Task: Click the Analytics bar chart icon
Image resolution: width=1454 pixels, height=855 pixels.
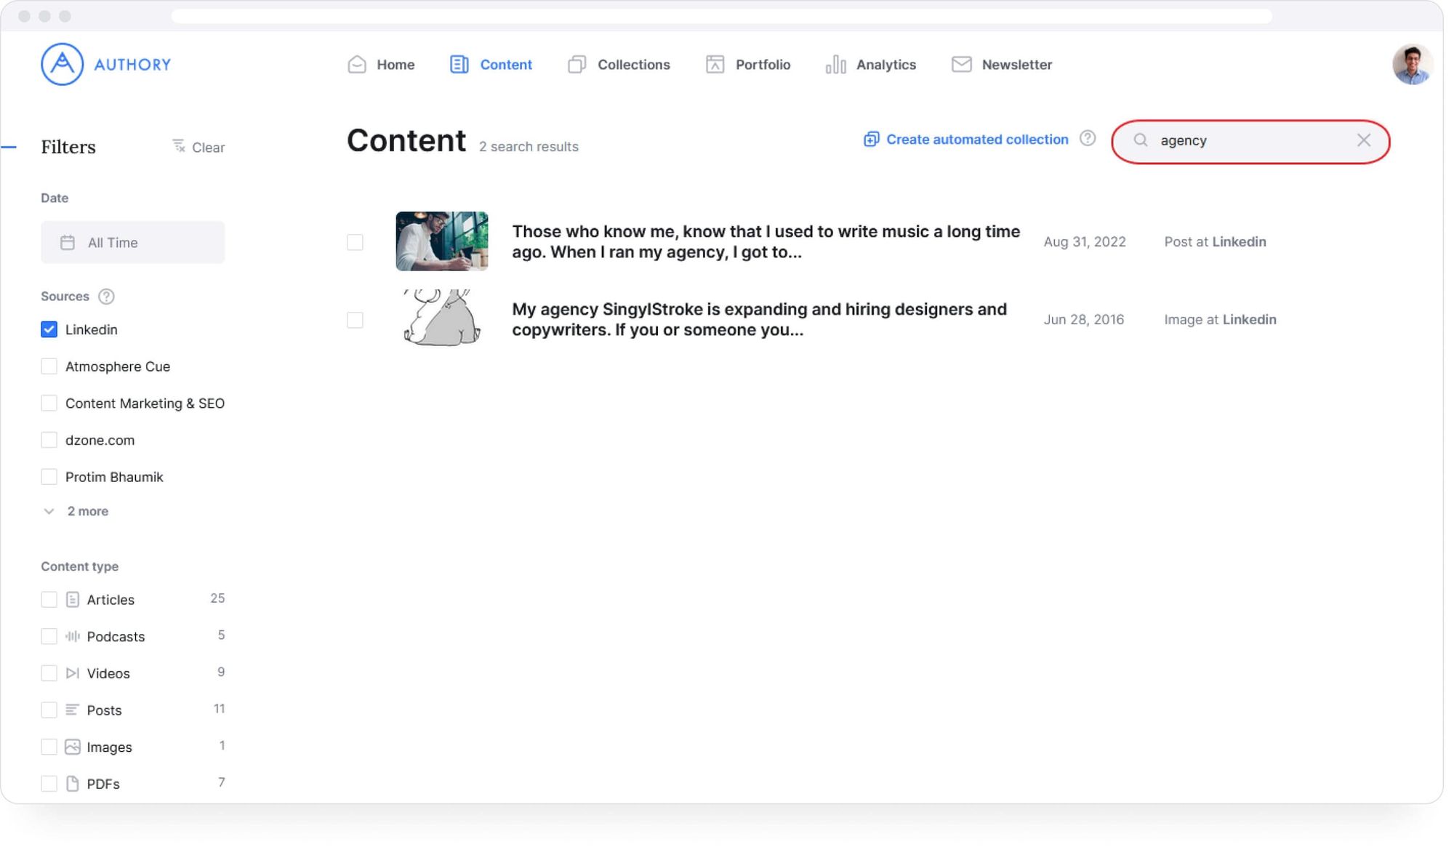Action: (x=835, y=65)
